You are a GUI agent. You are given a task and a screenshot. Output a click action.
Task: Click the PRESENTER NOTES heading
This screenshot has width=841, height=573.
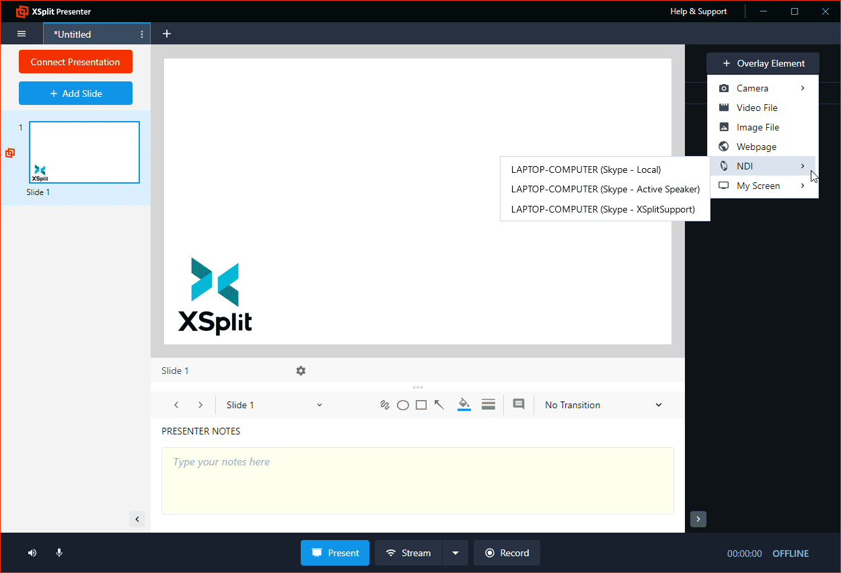coord(201,431)
